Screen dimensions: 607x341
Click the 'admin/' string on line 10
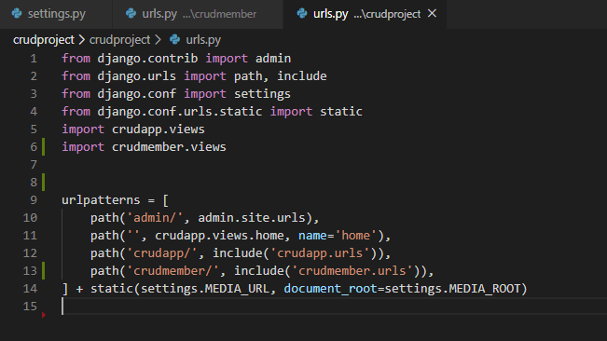[x=155, y=218]
